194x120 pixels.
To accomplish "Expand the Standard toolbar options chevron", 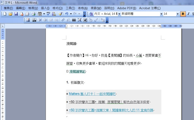I will click(x=84, y=14).
